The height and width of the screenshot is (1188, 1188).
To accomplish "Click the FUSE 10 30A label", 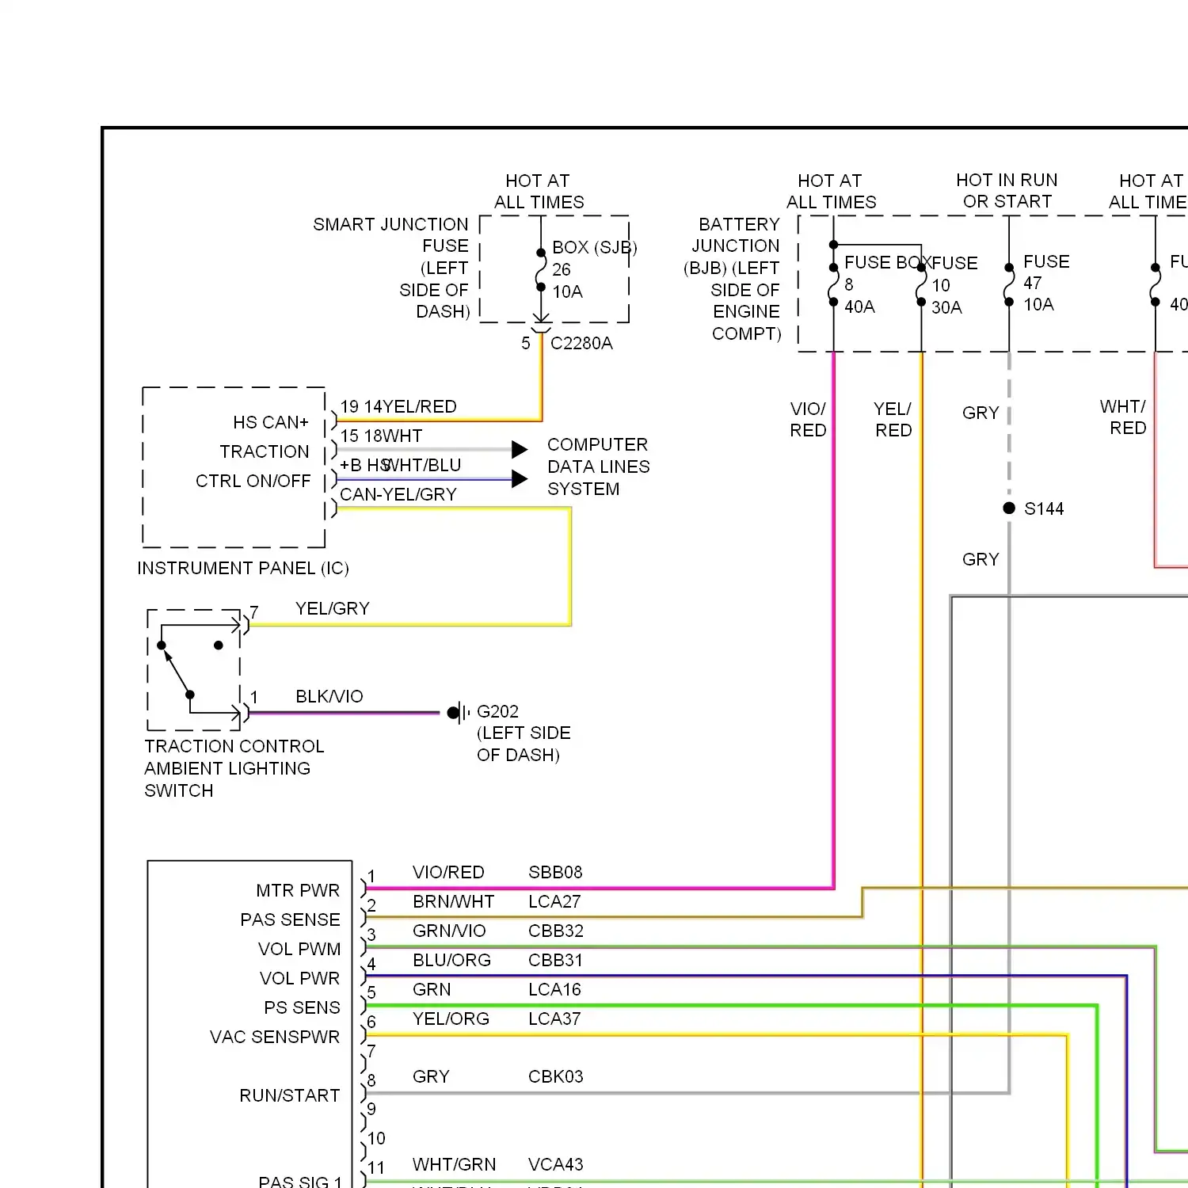I will pyautogui.click(x=954, y=285).
